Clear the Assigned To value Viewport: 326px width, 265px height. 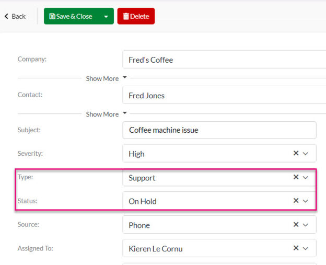pyautogui.click(x=296, y=248)
